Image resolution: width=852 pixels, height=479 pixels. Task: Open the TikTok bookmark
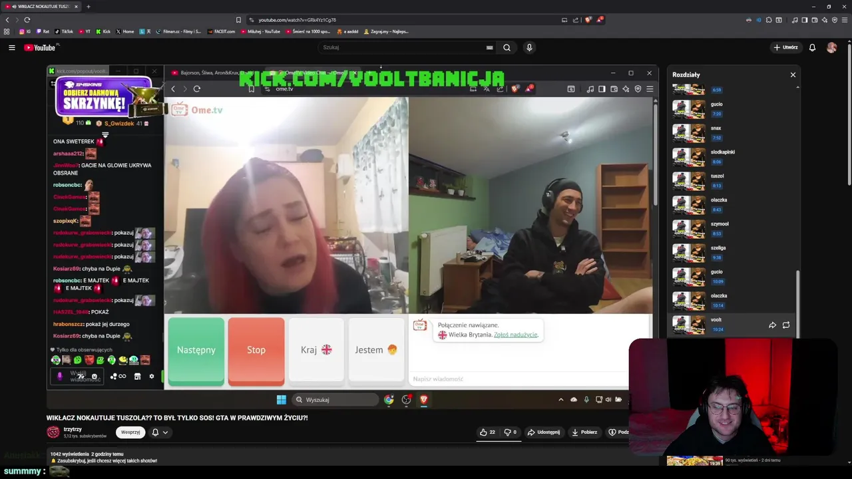point(64,31)
